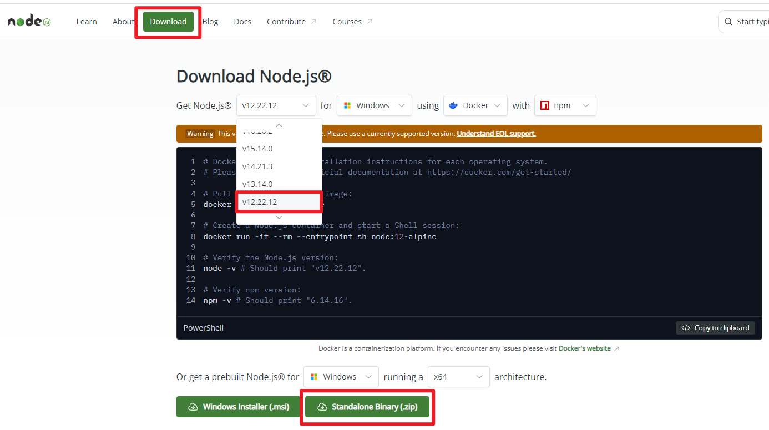Select v15.14.0 from version list
The height and width of the screenshot is (430, 769).
tap(279, 149)
